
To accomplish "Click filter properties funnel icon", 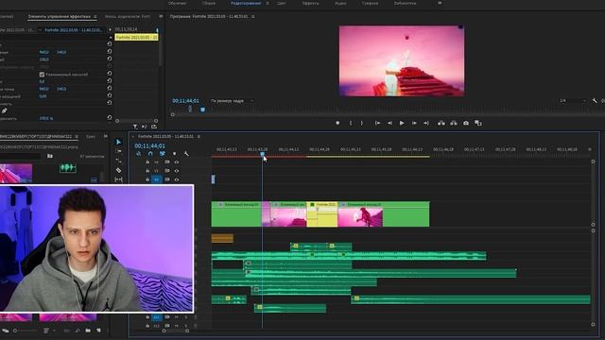I will pos(135,127).
